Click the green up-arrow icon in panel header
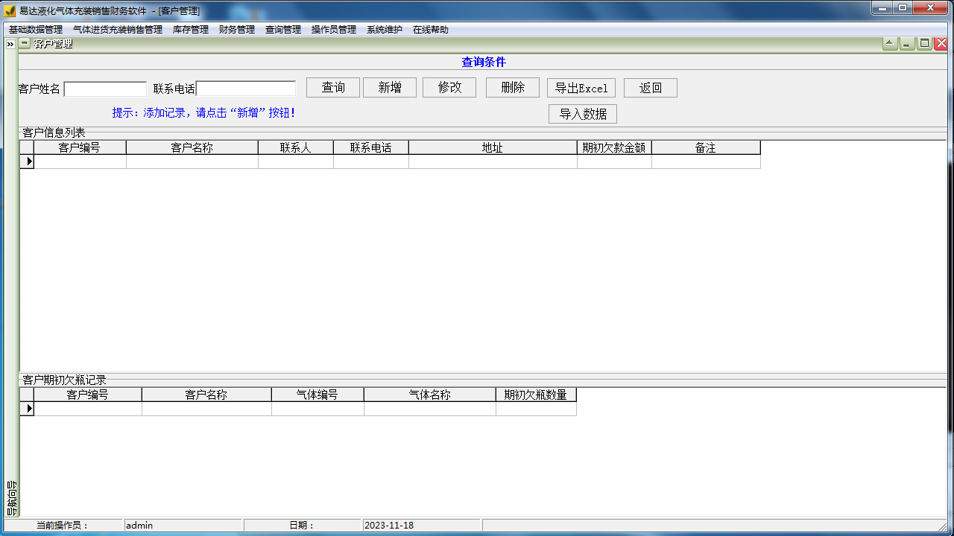The height and width of the screenshot is (536, 954). click(x=890, y=44)
